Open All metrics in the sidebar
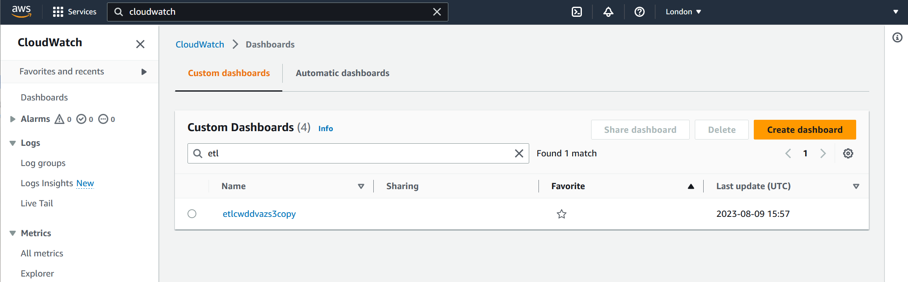908x282 pixels. click(x=42, y=253)
